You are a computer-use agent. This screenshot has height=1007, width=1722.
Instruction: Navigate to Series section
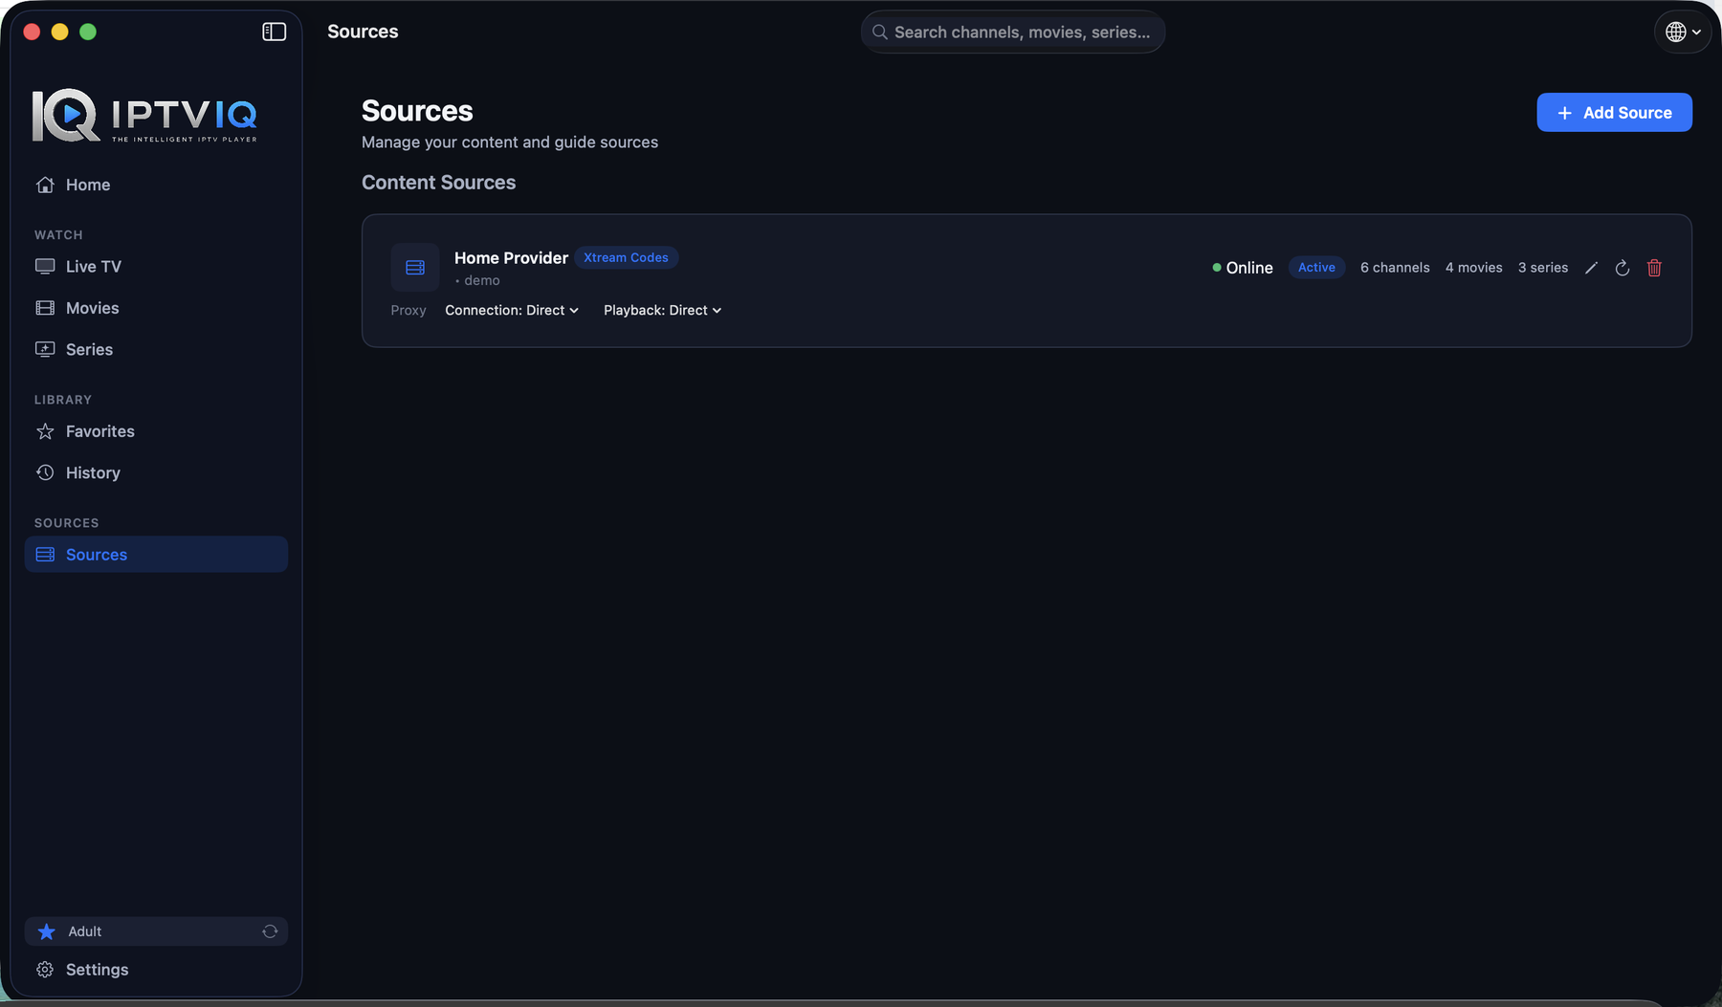click(x=156, y=349)
